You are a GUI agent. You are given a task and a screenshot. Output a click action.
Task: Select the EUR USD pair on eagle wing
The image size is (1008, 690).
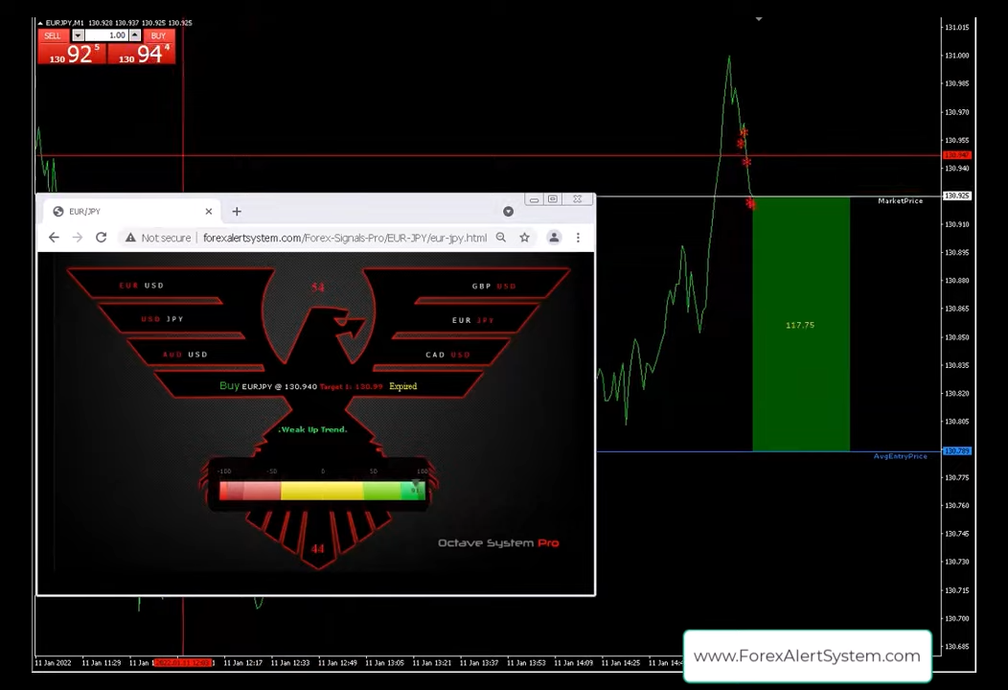click(x=142, y=286)
